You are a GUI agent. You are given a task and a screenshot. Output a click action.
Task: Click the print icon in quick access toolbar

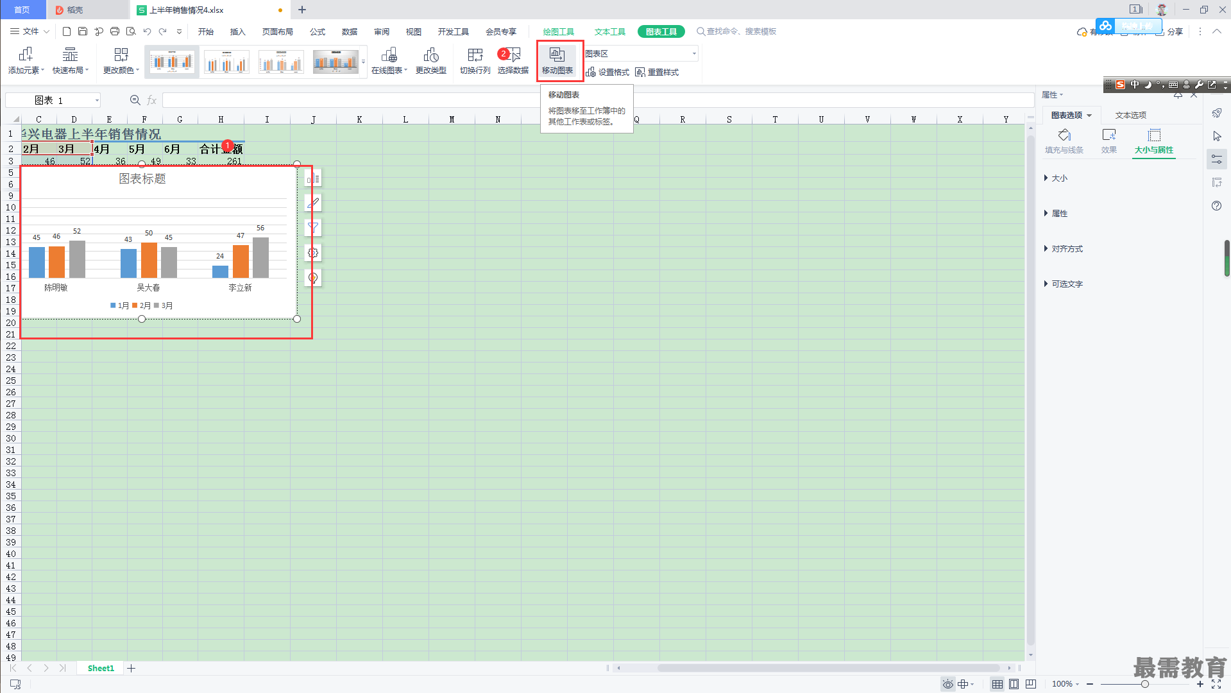click(x=115, y=31)
